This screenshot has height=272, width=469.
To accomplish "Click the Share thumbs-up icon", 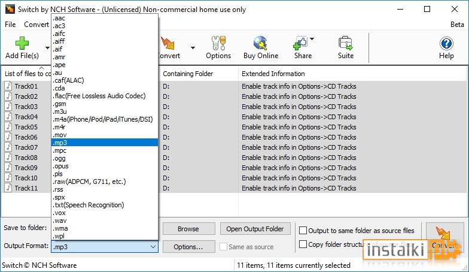I will click(x=300, y=43).
